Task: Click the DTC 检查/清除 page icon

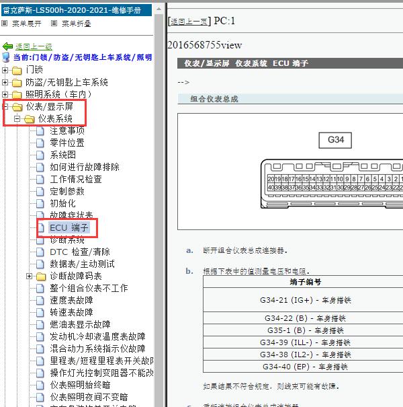Action: (x=40, y=252)
